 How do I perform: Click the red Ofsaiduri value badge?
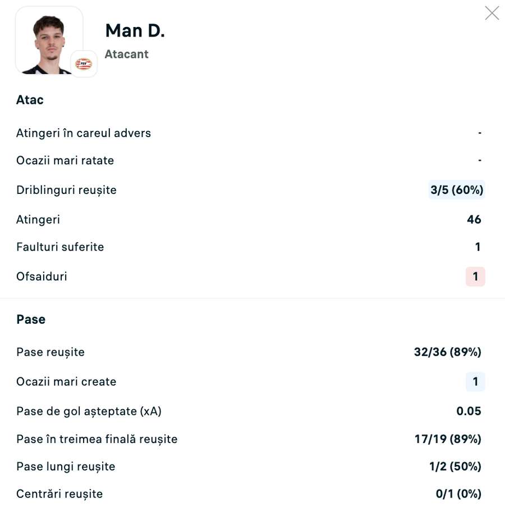coord(475,277)
